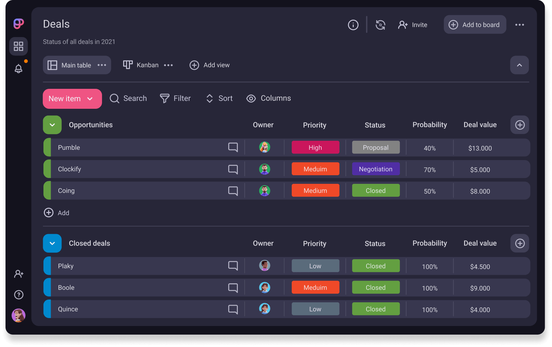The width and height of the screenshot is (552, 347).
Task: Apply a Sort to the table
Action: coord(219,98)
